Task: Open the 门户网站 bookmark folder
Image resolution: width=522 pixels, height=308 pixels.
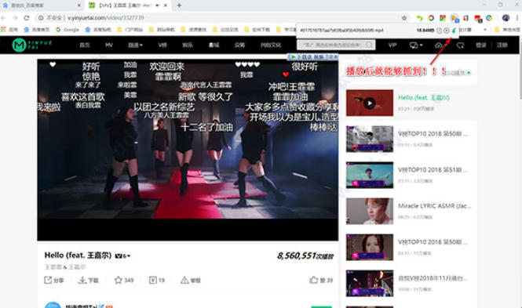Action: [130, 30]
